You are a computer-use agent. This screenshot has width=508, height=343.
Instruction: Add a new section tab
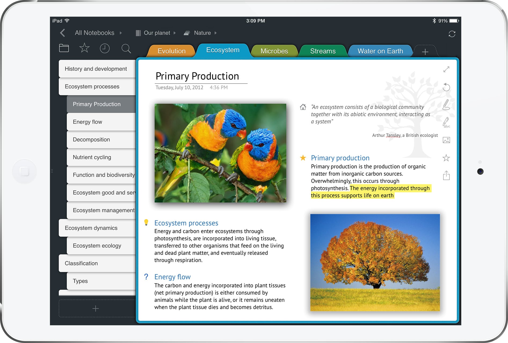(425, 52)
